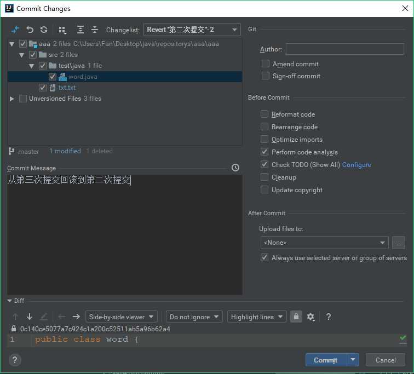
Task: Open commit message history clock icon
Action: pos(235,168)
